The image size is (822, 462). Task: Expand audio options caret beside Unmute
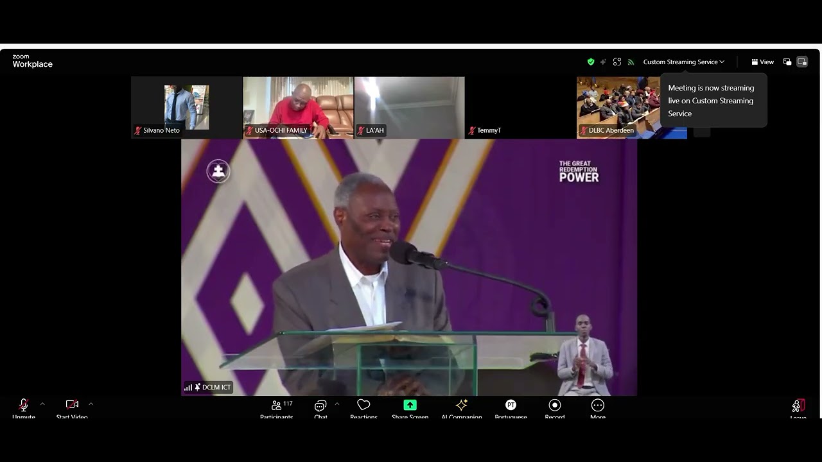coord(42,404)
